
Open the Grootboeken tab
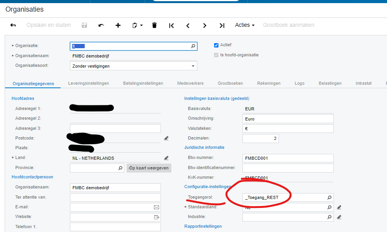(230, 84)
